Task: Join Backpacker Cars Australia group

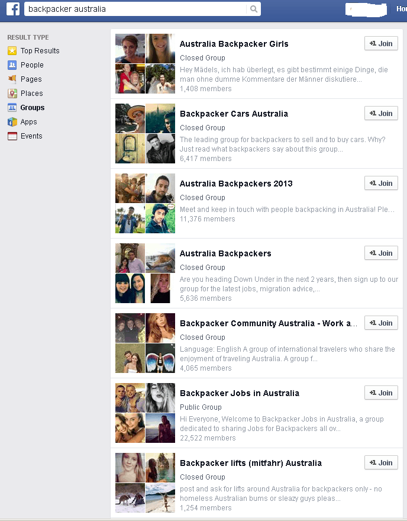Action: [x=381, y=113]
